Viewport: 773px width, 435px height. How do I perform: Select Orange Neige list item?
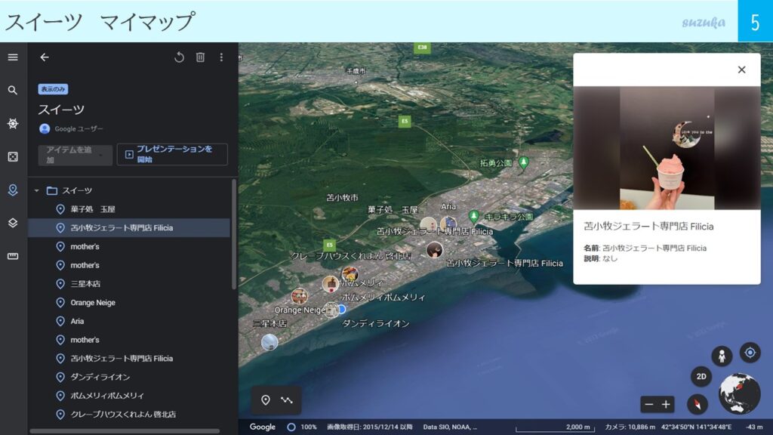(93, 303)
